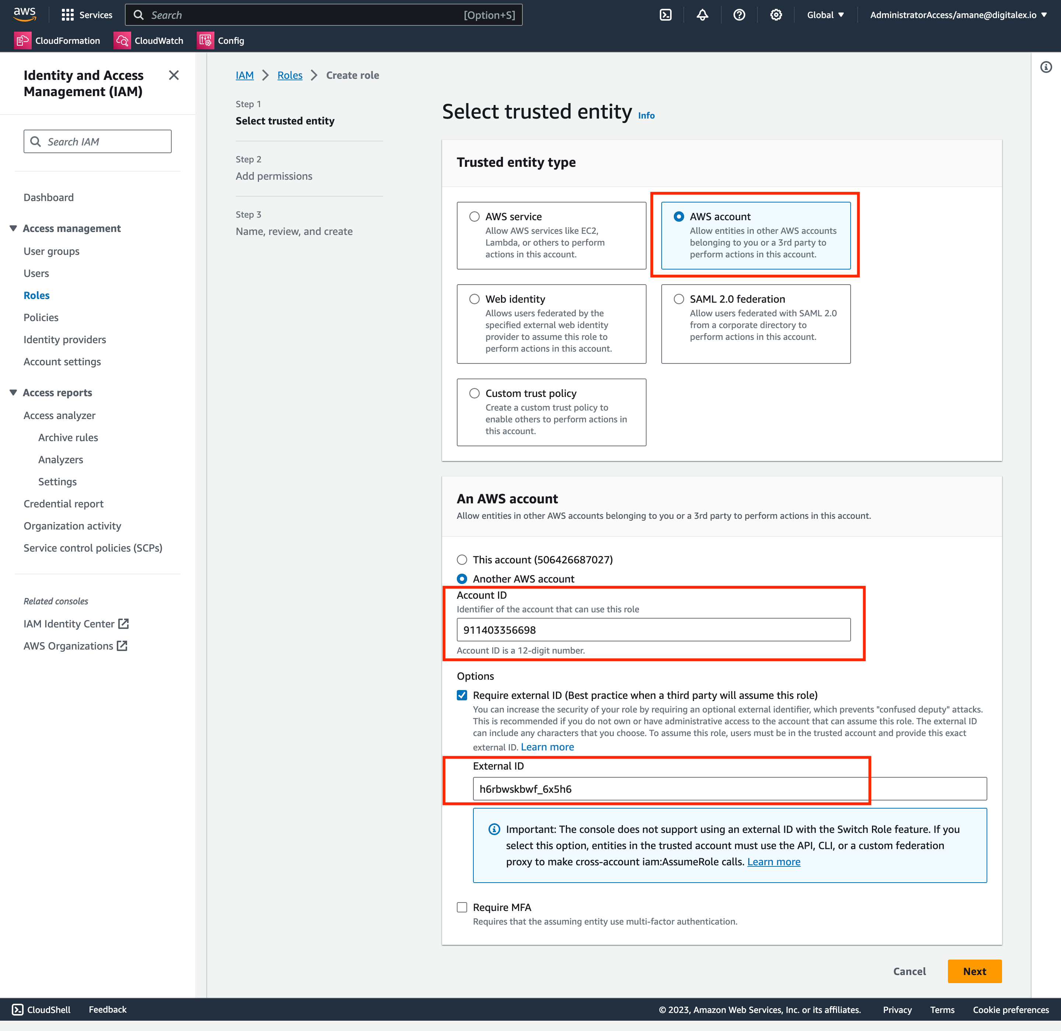Click the info panel icon at top right
Viewport: 1061px width, 1031px height.
pos(1046,67)
